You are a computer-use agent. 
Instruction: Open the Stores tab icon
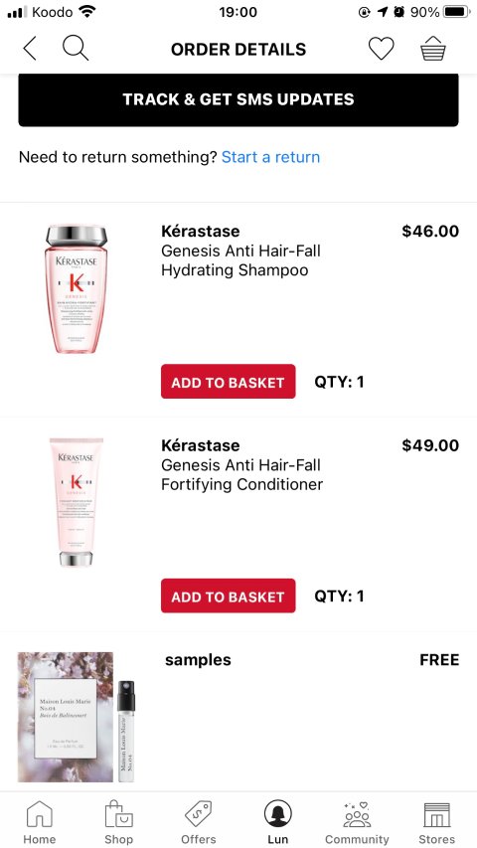click(x=436, y=814)
